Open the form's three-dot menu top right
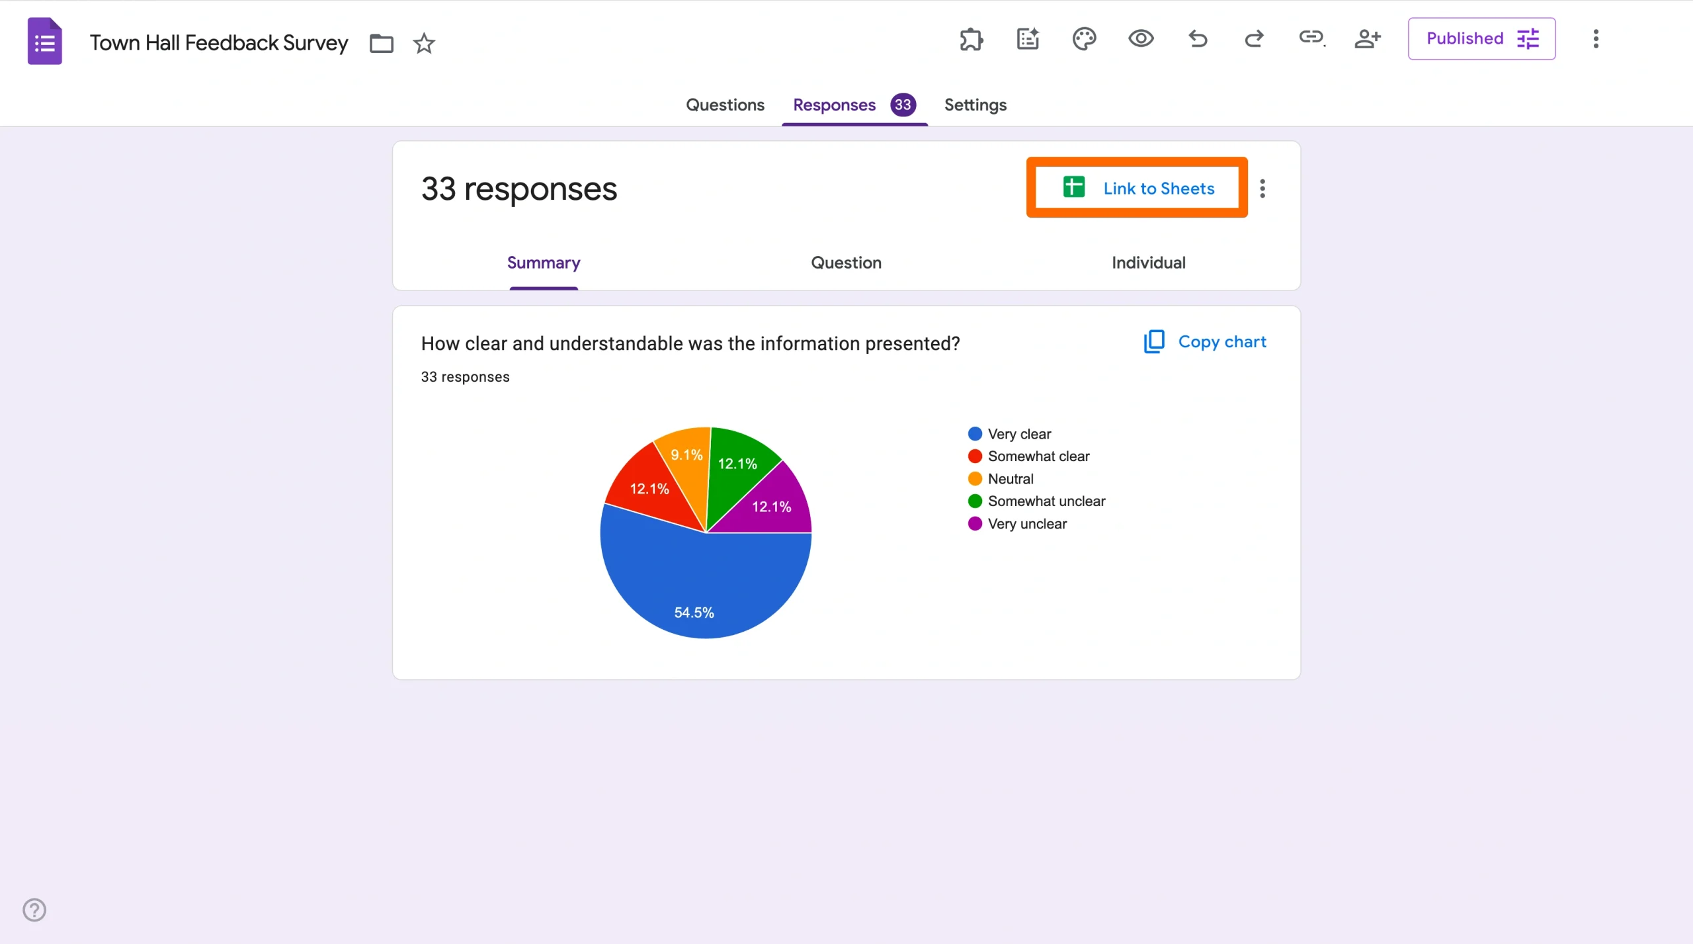The width and height of the screenshot is (1693, 944). 1597,40
